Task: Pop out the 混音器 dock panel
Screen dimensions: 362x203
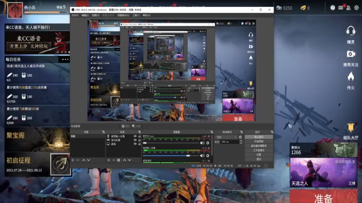Action: click(x=212, y=132)
